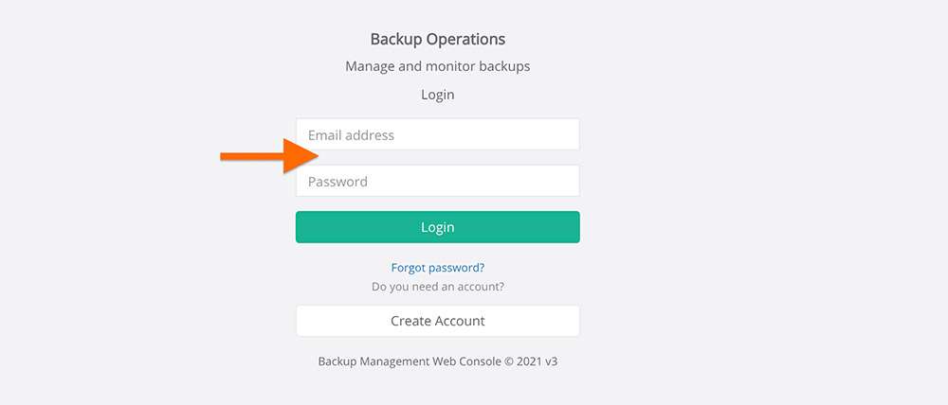Open the Forgot password? link
This screenshot has height=405, width=948.
(x=438, y=268)
